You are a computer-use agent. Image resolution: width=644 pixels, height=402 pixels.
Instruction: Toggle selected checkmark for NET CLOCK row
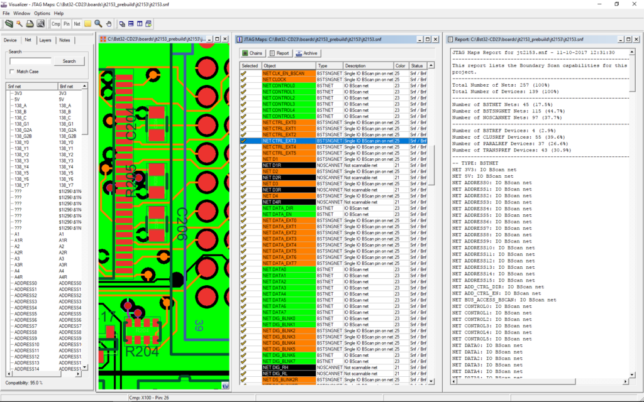[244, 80]
